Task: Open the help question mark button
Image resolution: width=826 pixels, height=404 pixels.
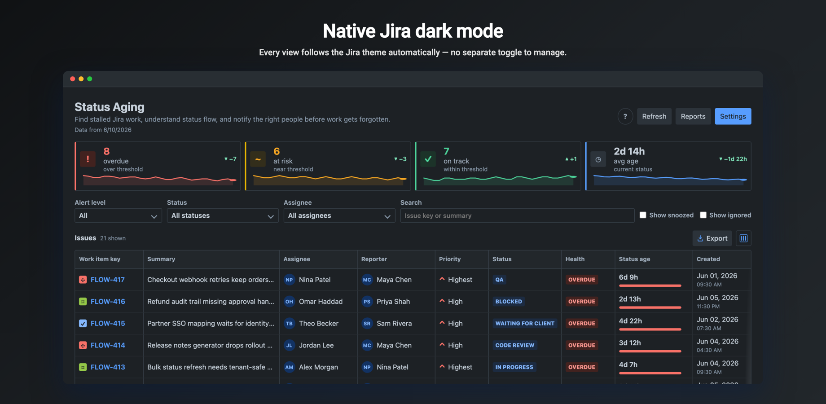Action: click(x=625, y=116)
